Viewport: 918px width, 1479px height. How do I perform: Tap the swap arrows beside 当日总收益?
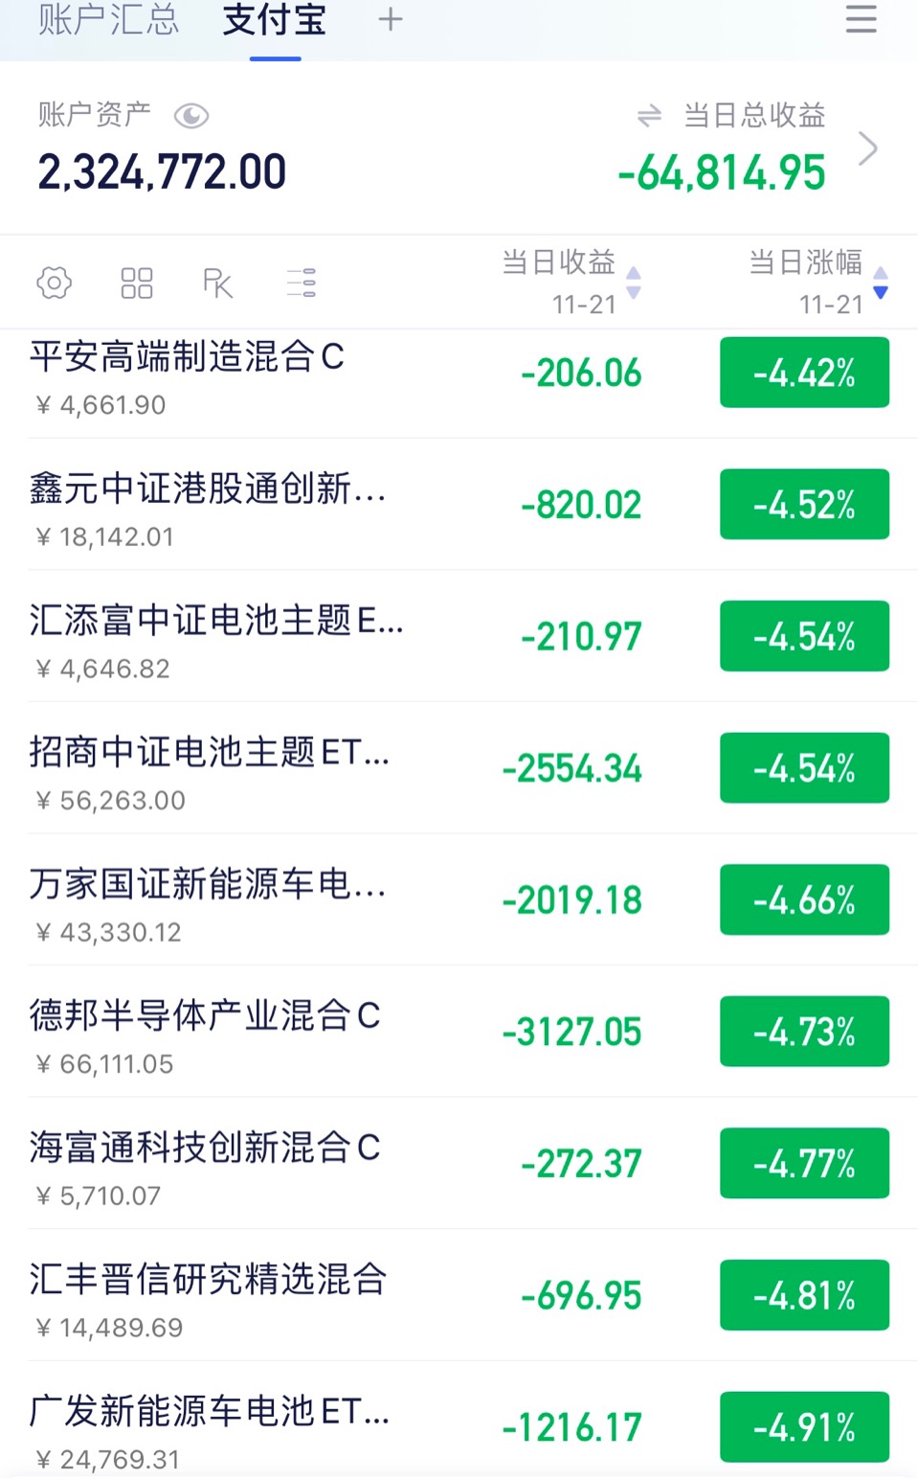click(x=649, y=116)
